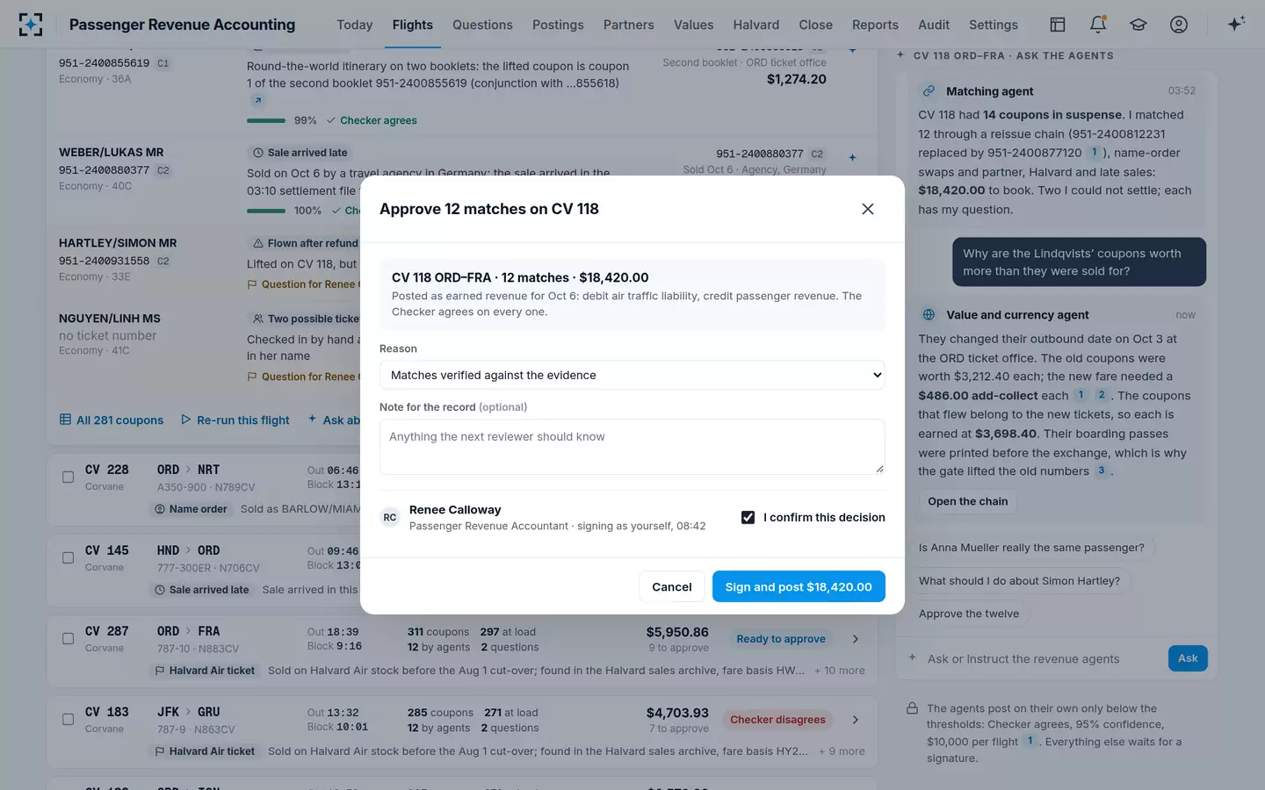Select the CV 287 flight checkbox
The image size is (1265, 790).
coord(68,639)
